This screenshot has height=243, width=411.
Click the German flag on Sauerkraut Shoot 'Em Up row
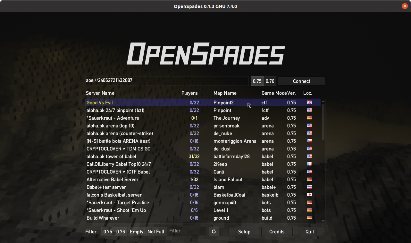[309, 210]
